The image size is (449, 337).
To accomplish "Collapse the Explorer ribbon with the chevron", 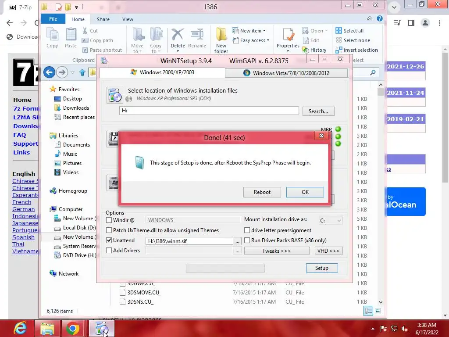I will click(x=370, y=18).
